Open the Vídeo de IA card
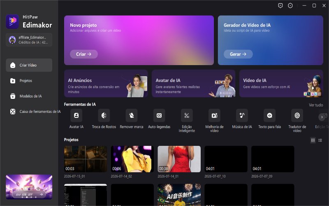Viewport: 329px width, 206px height. 281,84
